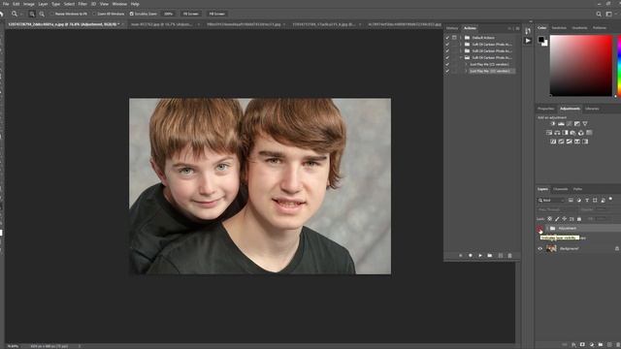The height and width of the screenshot is (349, 621).
Task: Add a Channel Mixer adjustment
Action: point(581,133)
